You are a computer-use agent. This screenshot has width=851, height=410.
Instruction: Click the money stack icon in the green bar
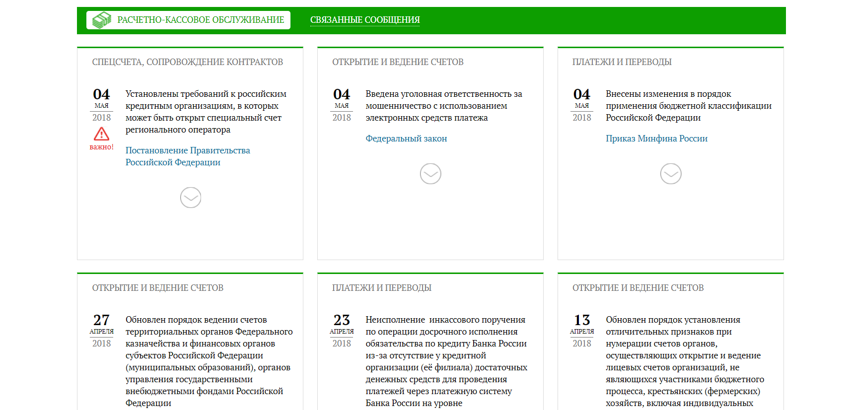coord(102,20)
